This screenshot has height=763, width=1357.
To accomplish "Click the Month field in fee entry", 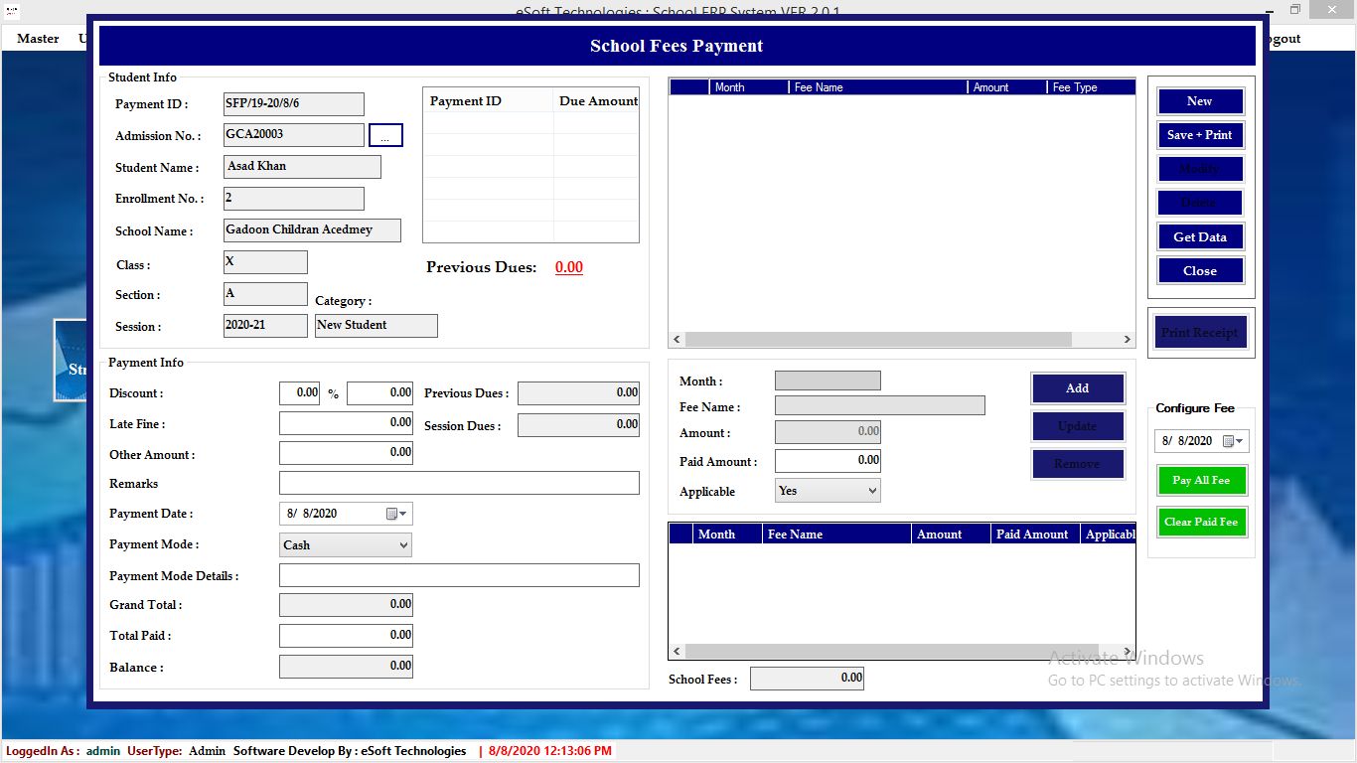I will 828,381.
